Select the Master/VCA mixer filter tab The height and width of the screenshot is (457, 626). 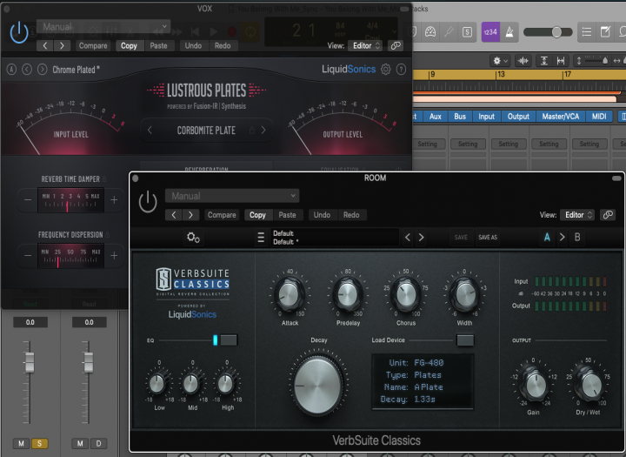point(560,117)
